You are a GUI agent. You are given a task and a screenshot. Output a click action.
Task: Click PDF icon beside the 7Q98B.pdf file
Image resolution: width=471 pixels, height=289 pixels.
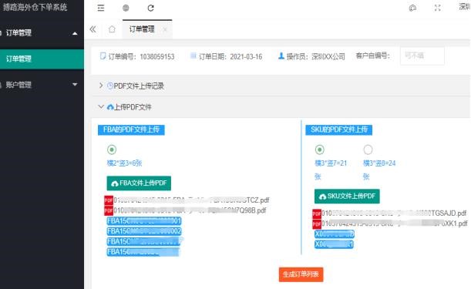(109, 210)
